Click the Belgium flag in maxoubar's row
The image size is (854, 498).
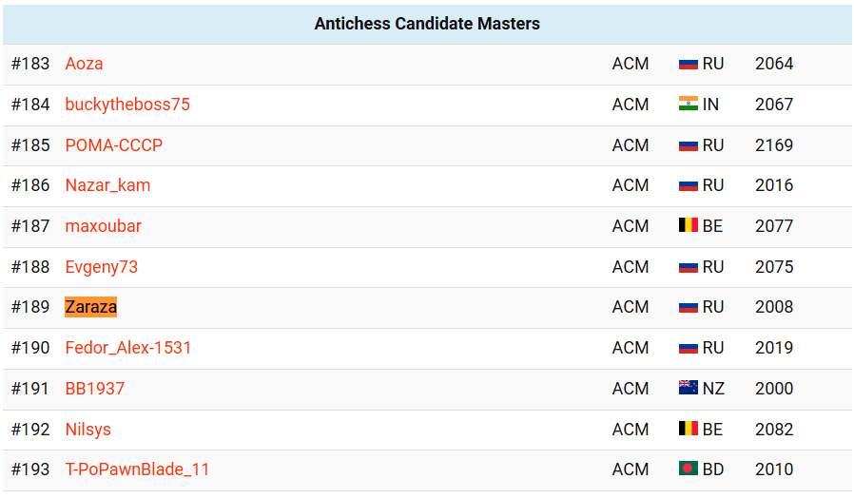point(688,225)
